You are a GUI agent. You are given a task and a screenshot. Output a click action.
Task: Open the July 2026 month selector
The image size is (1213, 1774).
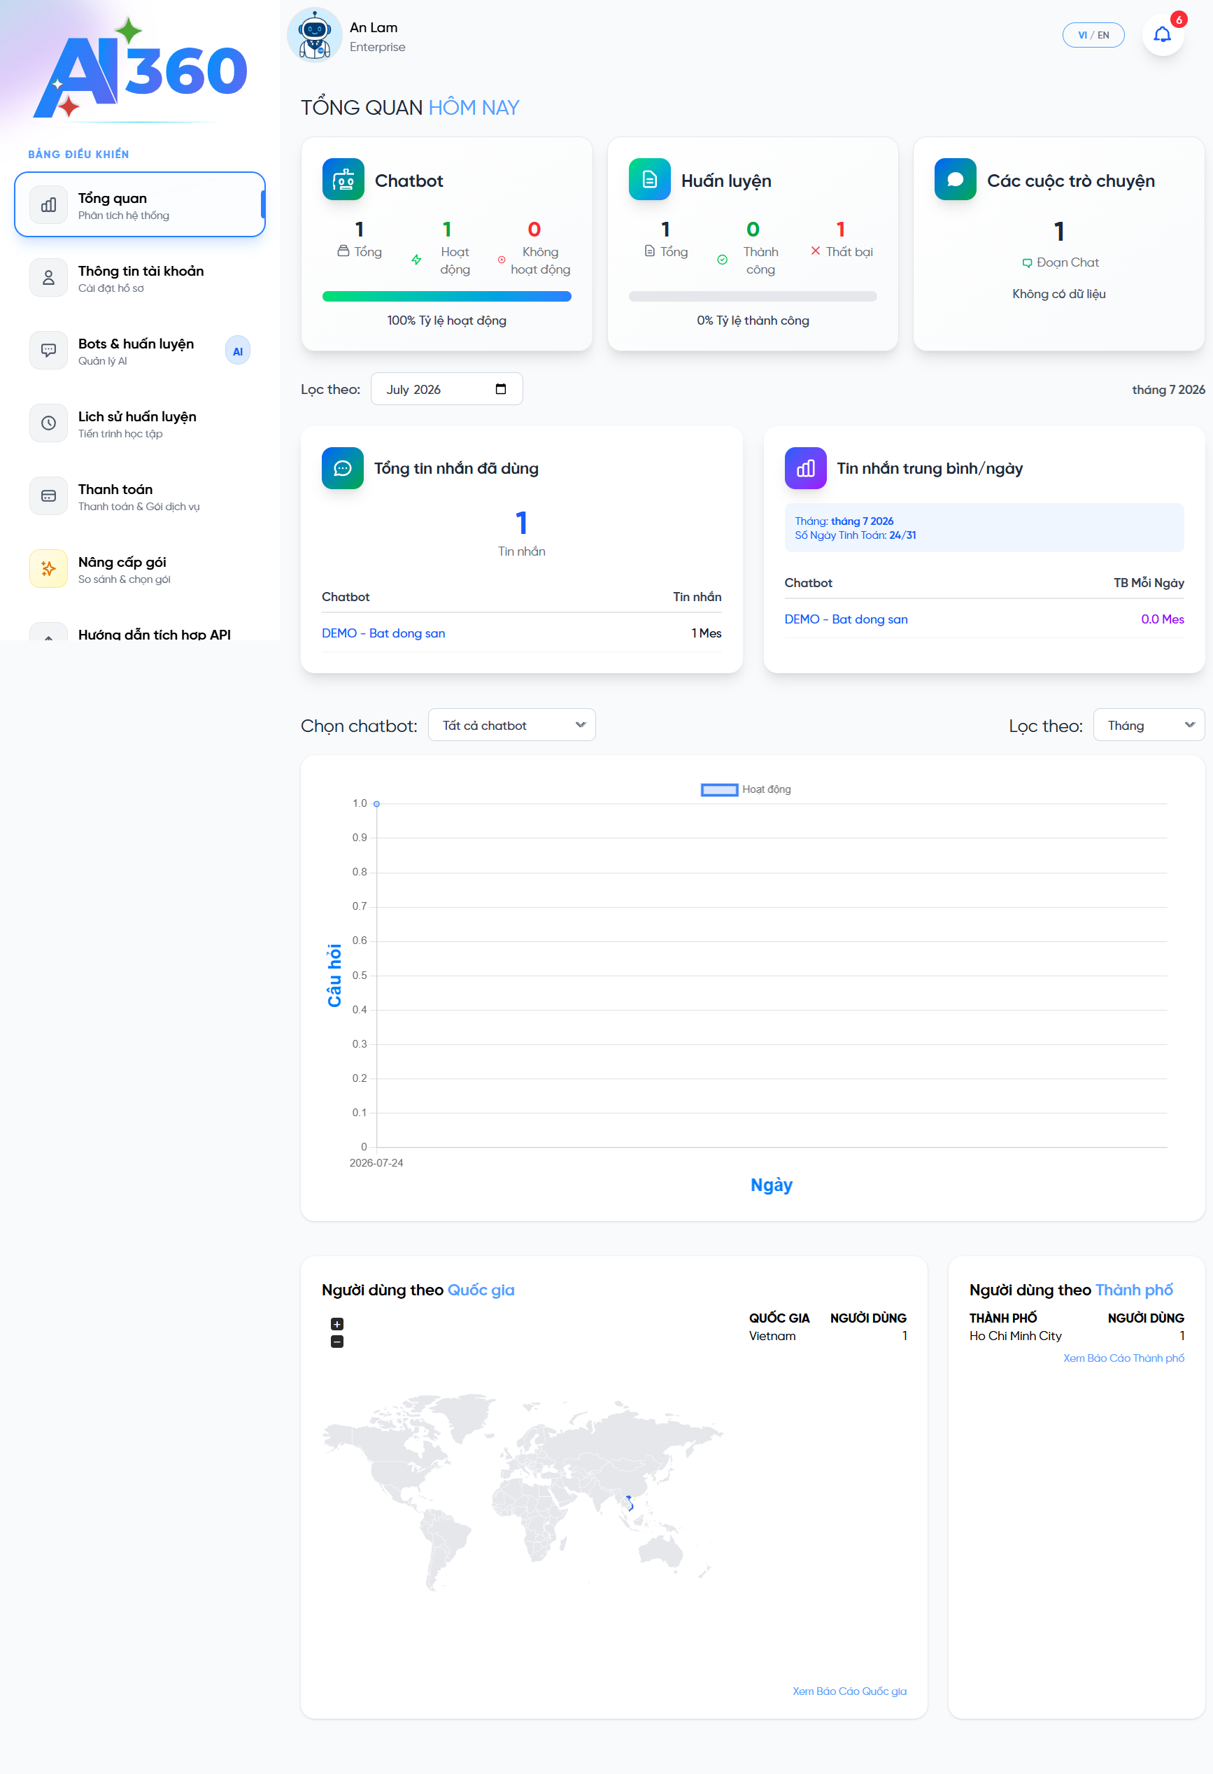point(446,389)
